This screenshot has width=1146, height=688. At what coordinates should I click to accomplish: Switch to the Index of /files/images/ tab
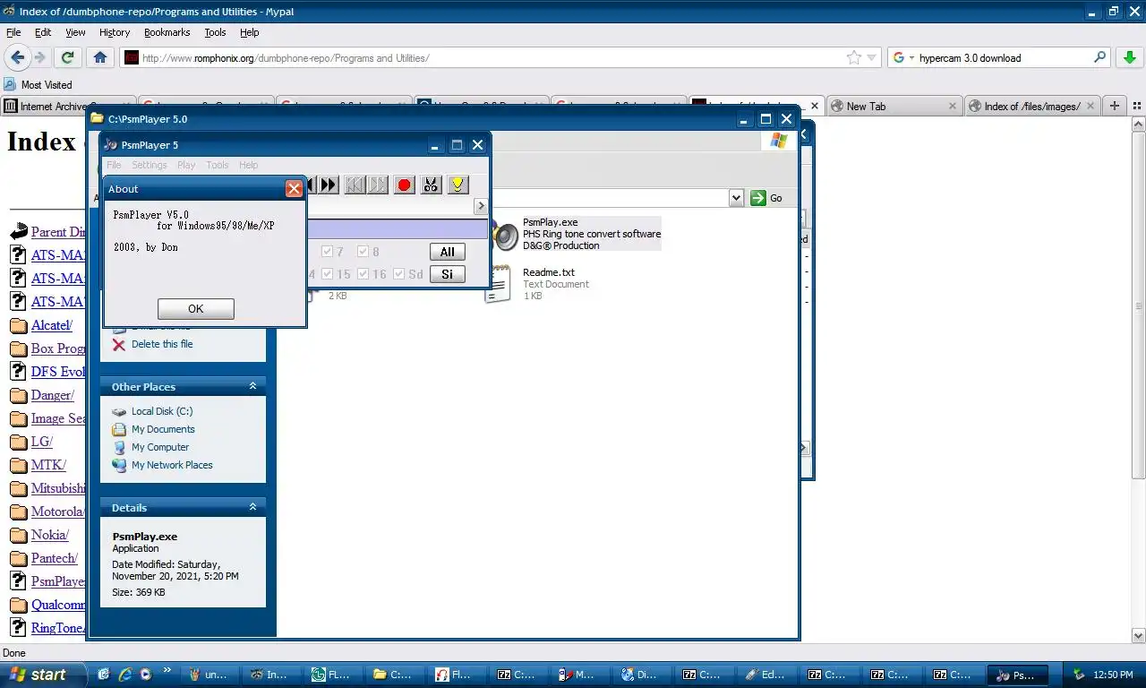pos(1031,106)
